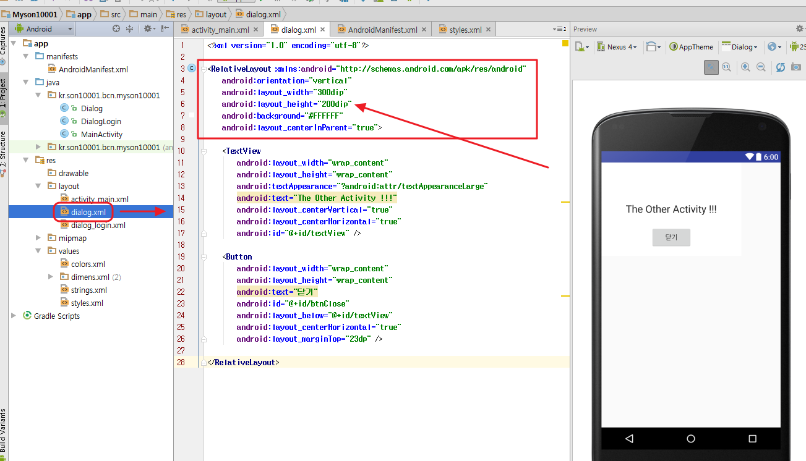Open the Android API version 23 dropdown
Screen dimensions: 806x461
[x=797, y=47]
